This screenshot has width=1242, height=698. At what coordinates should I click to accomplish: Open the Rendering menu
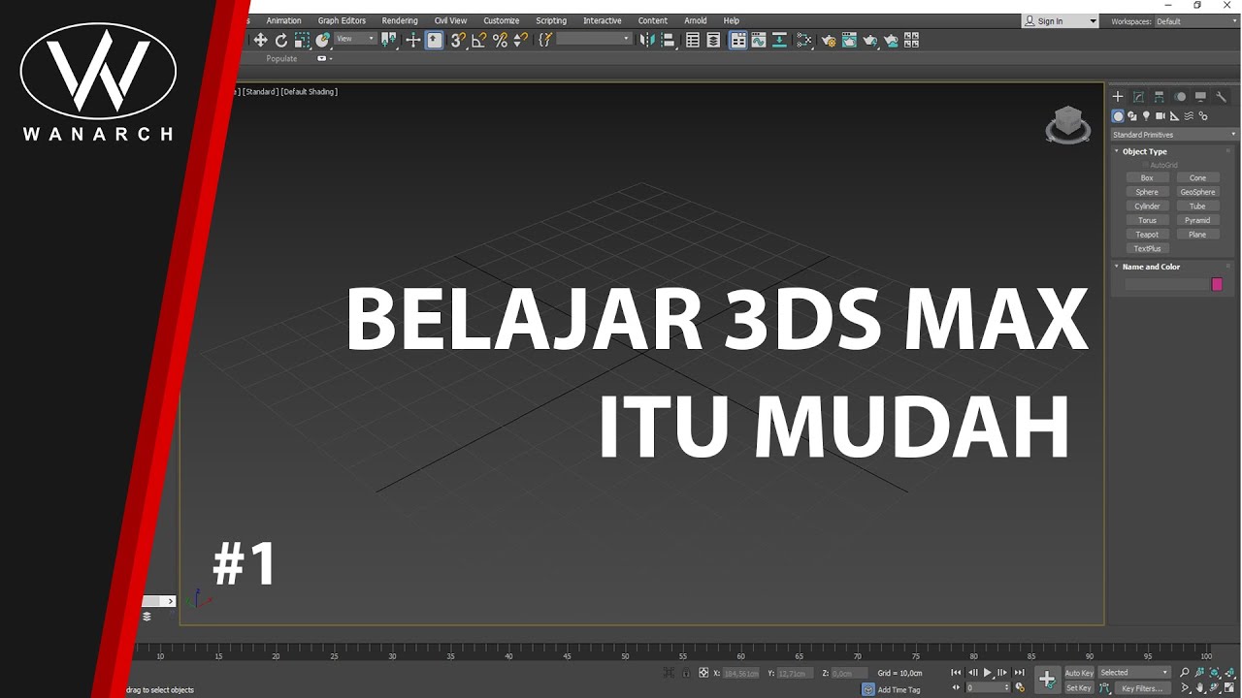pos(400,20)
